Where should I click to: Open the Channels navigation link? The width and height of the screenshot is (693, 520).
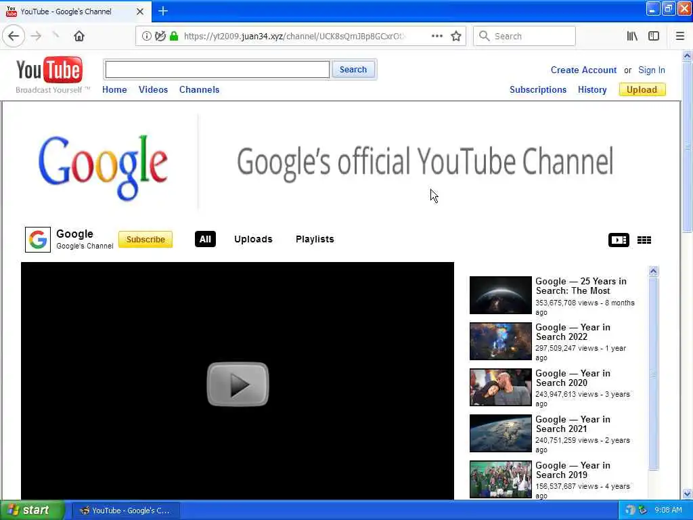200,90
